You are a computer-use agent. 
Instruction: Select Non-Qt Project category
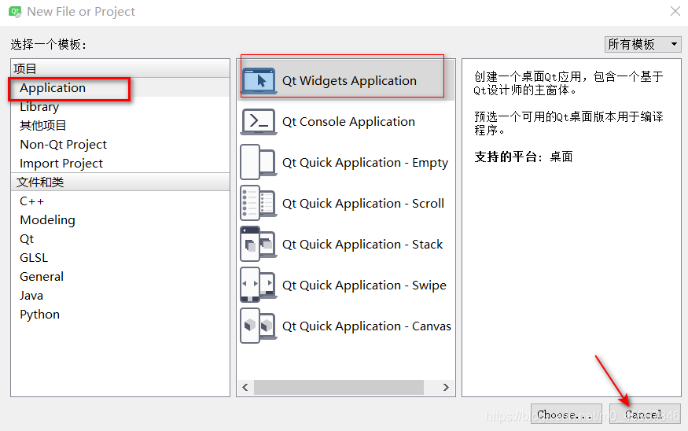[64, 145]
